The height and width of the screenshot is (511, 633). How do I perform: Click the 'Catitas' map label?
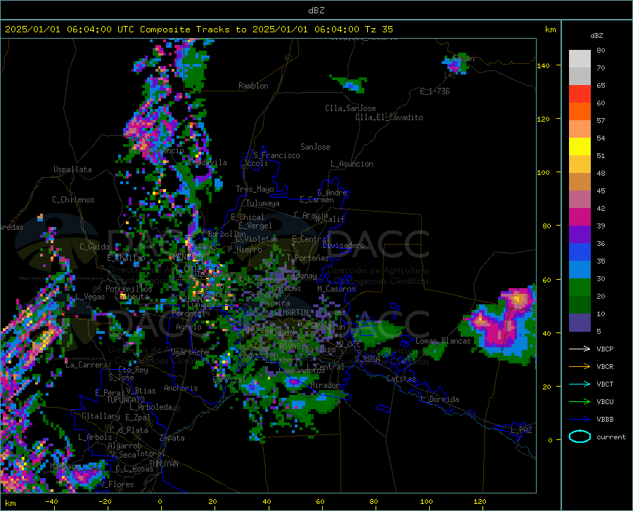(x=402, y=379)
